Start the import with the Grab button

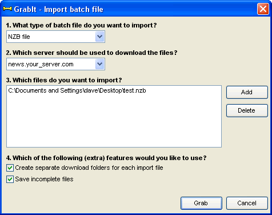coord(201,203)
